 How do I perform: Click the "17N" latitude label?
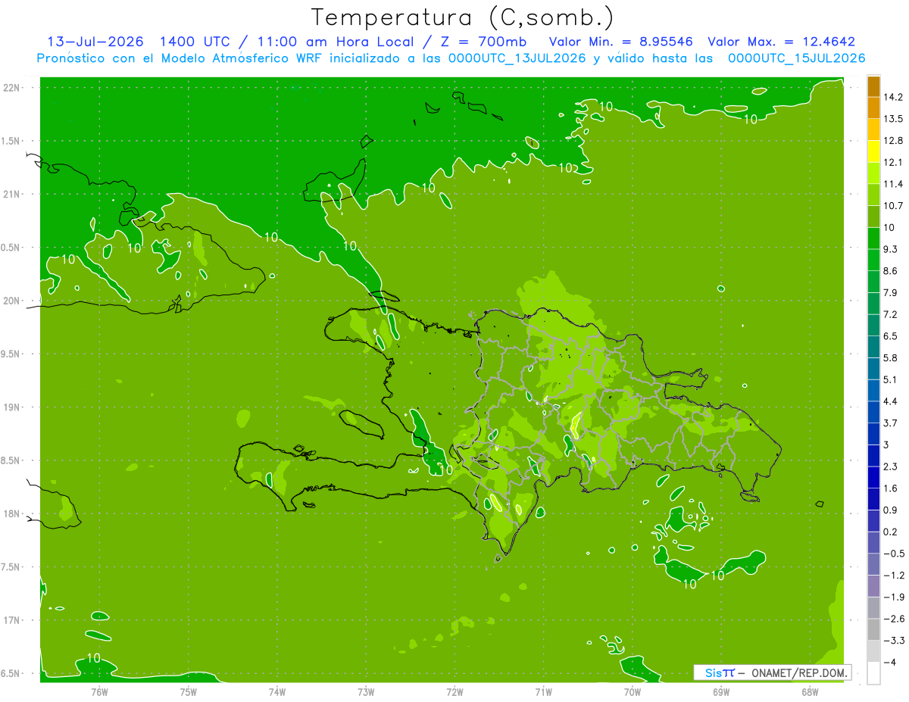[x=13, y=620]
